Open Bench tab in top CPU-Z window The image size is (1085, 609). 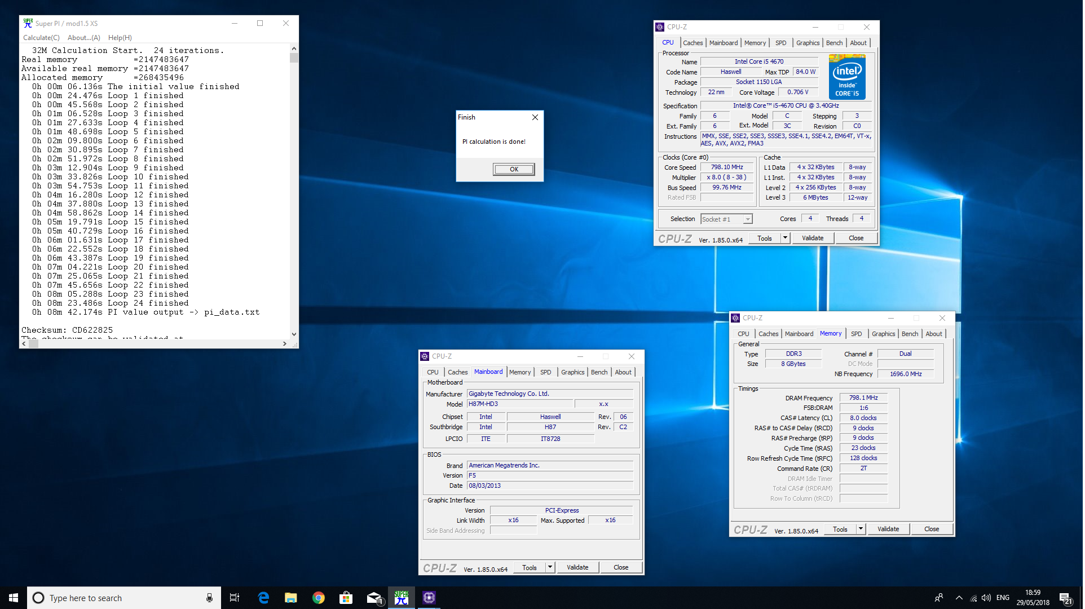pyautogui.click(x=834, y=43)
